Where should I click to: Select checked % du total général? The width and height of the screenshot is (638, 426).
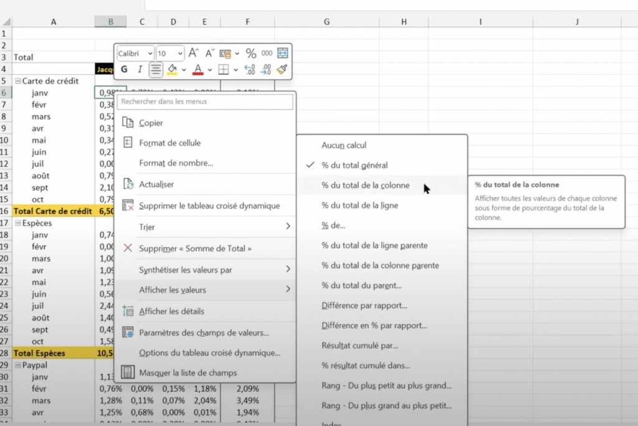[x=382, y=165]
